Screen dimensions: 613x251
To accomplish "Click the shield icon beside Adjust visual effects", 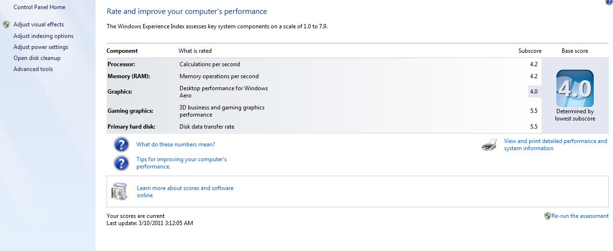I will tap(6, 24).
